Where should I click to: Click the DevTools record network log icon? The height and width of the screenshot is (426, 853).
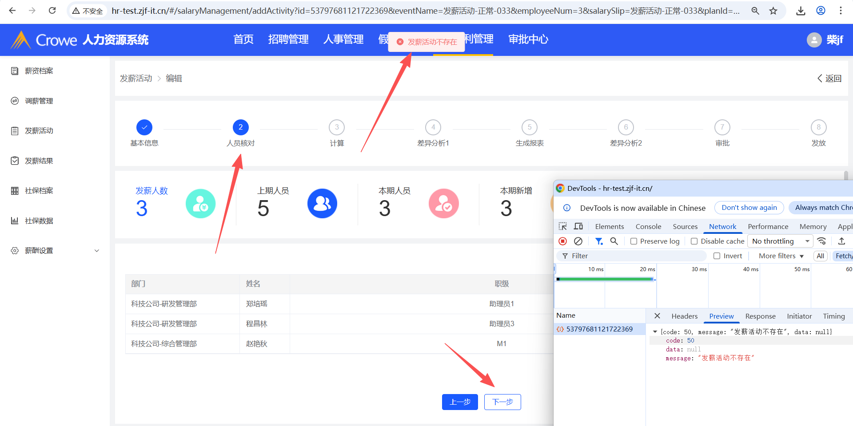[563, 241]
